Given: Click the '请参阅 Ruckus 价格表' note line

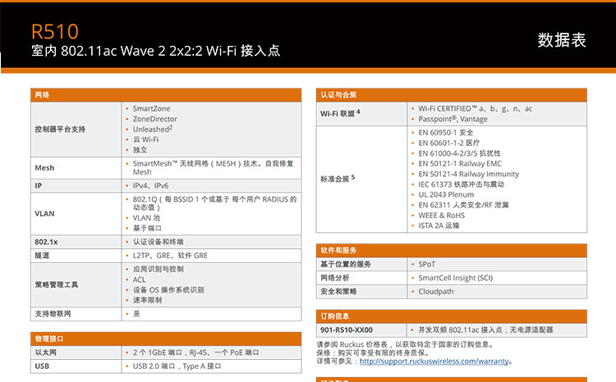Looking at the screenshot, I should [x=405, y=344].
